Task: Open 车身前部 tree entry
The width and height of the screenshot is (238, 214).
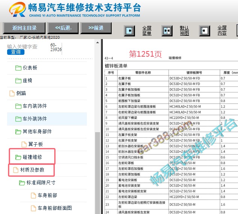Action: (x=47, y=195)
